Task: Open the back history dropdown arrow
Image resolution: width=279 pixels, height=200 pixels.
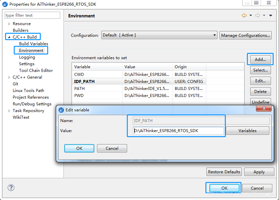Action: 251,15
